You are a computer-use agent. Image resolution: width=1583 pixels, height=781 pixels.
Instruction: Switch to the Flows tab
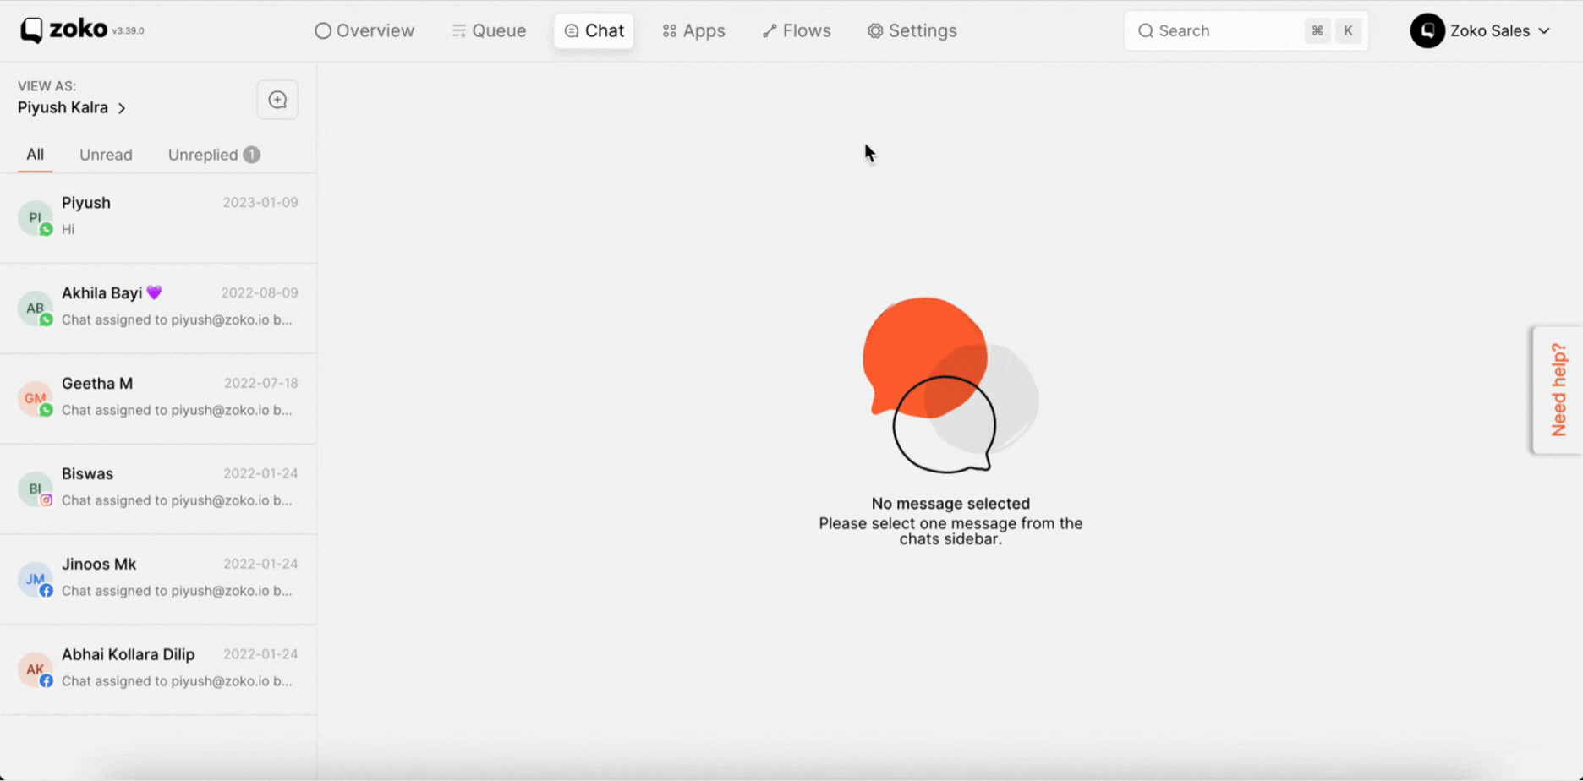point(797,30)
